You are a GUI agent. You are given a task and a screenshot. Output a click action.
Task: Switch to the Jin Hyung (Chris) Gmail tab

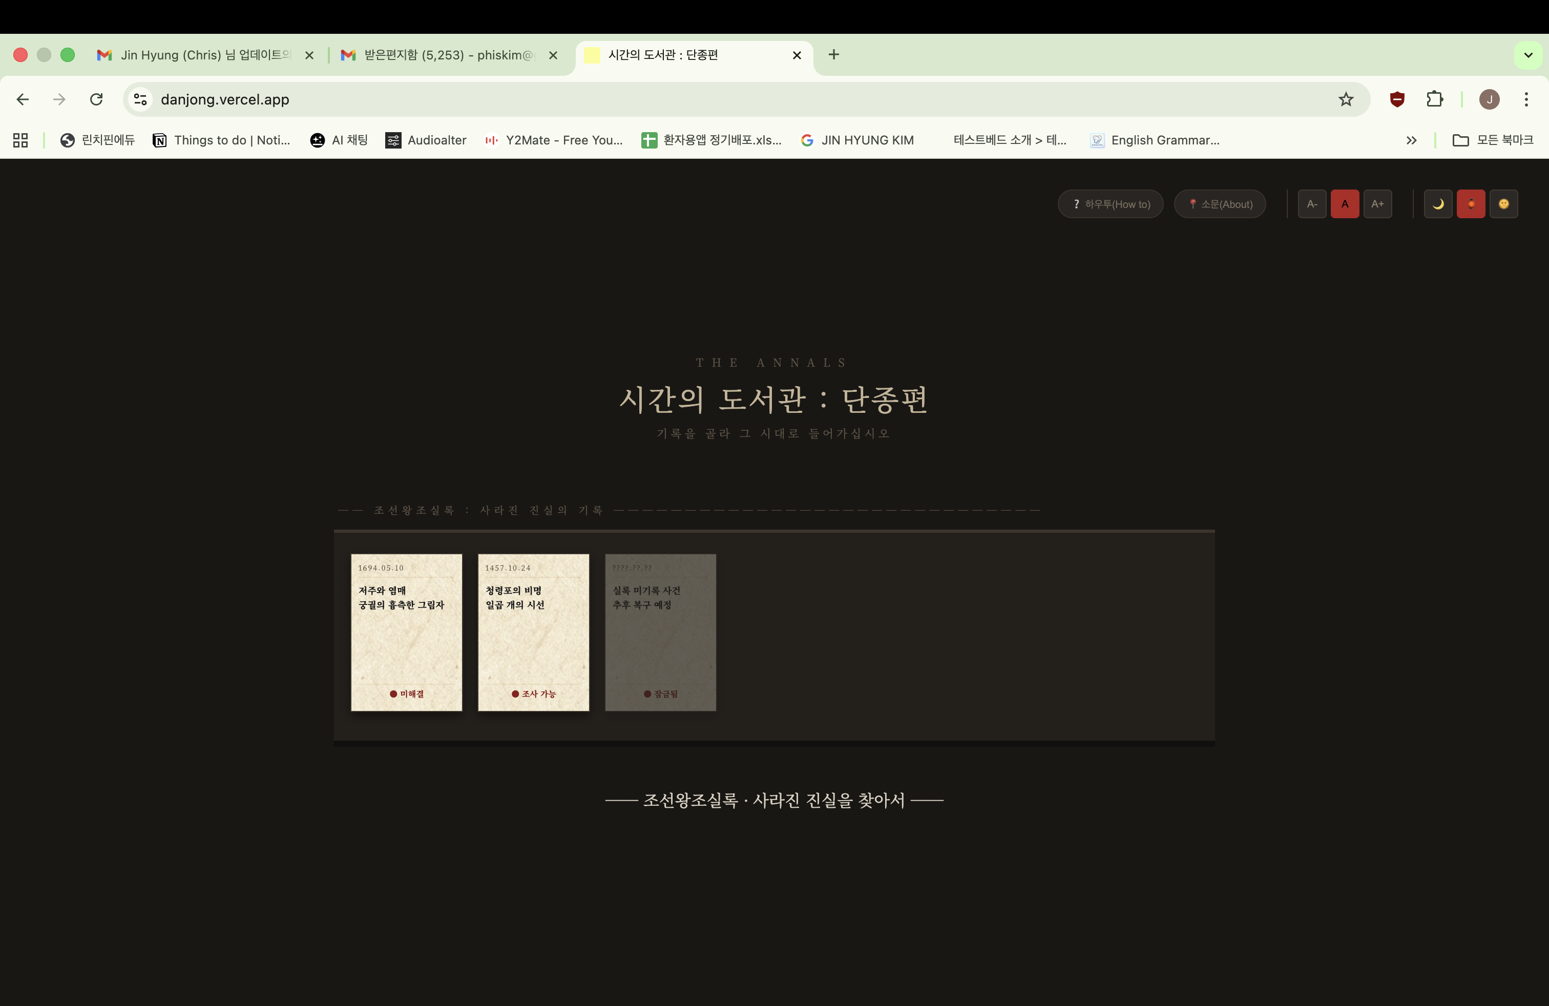point(205,55)
